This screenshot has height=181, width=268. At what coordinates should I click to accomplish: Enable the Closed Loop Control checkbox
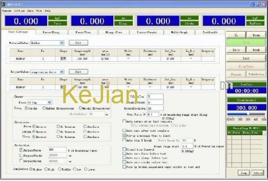tap(125, 149)
